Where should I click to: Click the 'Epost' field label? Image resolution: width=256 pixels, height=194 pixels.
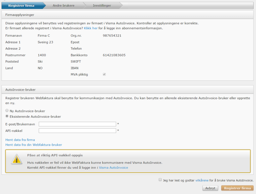(x=75, y=42)
